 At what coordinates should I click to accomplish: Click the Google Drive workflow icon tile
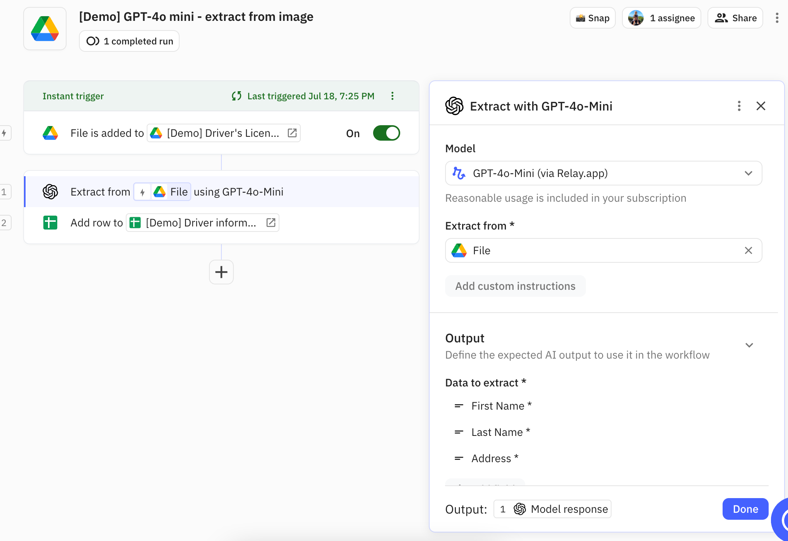[45, 29]
